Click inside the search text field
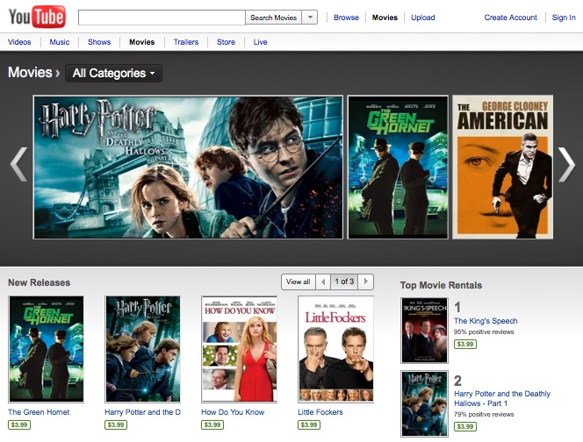 coord(162,18)
